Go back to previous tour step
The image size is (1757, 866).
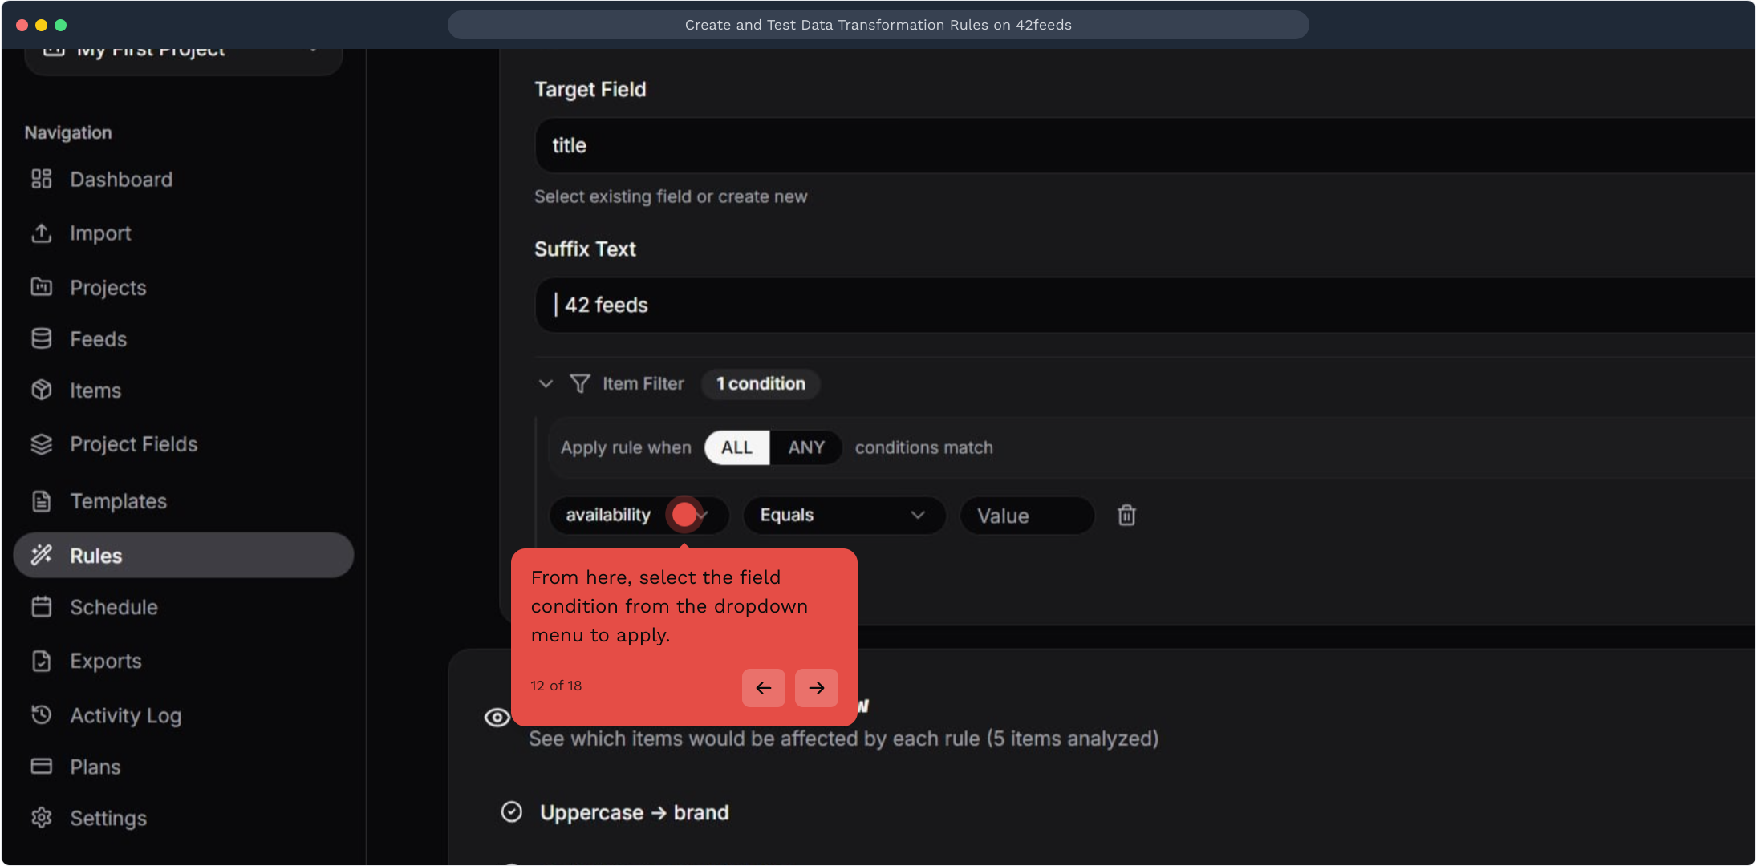(763, 688)
